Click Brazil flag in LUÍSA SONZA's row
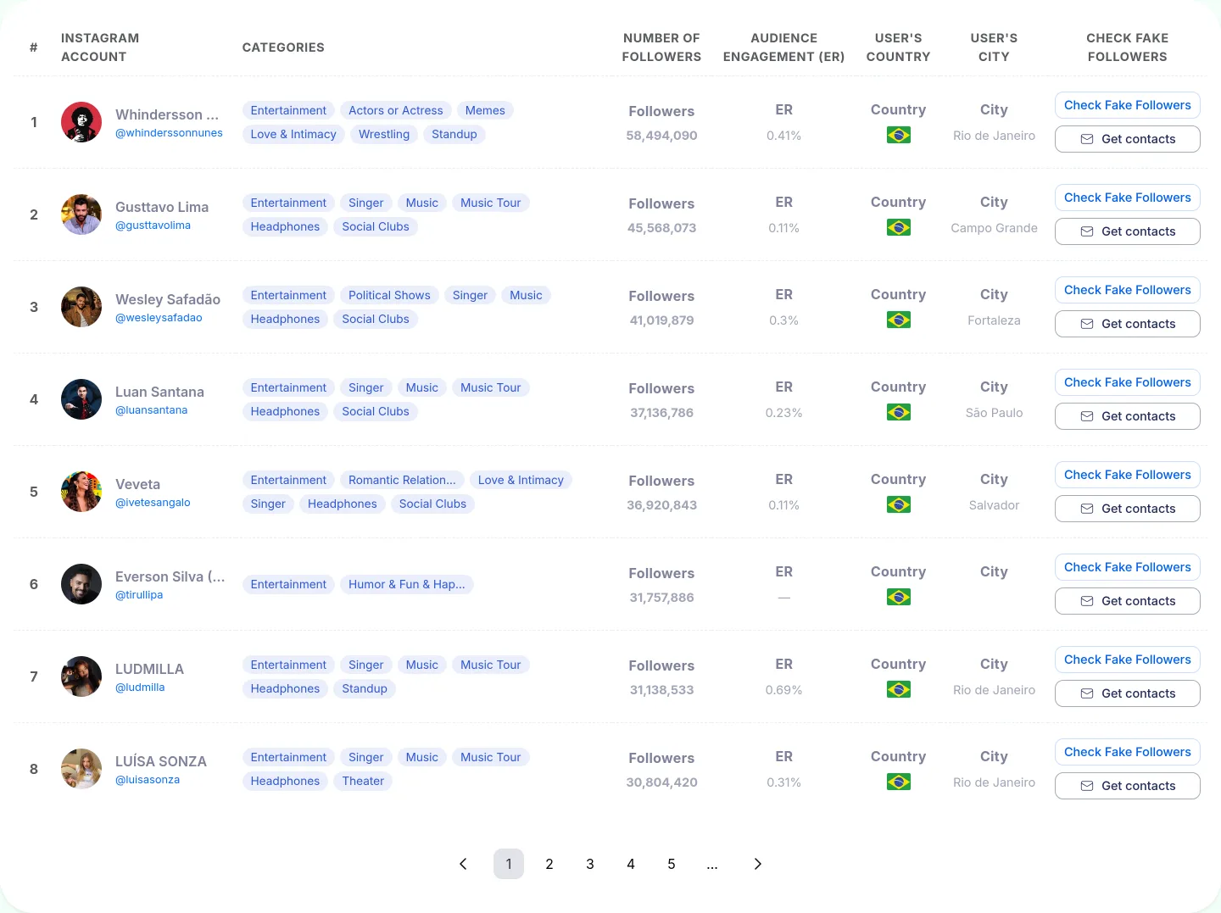The image size is (1221, 913). [x=899, y=782]
